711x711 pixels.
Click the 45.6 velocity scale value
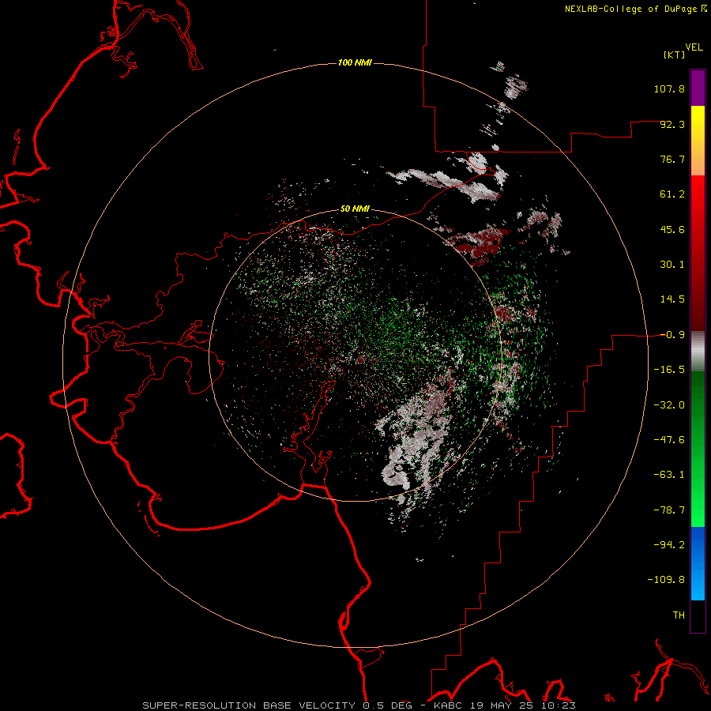pos(672,229)
